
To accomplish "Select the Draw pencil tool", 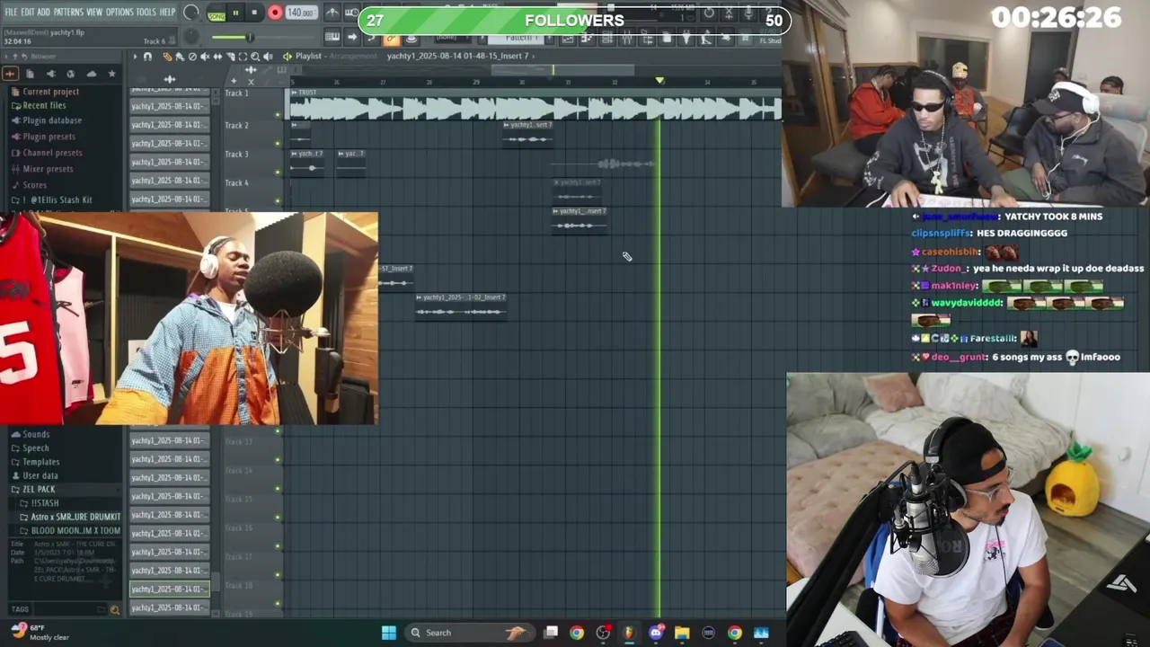I will 167,57.
